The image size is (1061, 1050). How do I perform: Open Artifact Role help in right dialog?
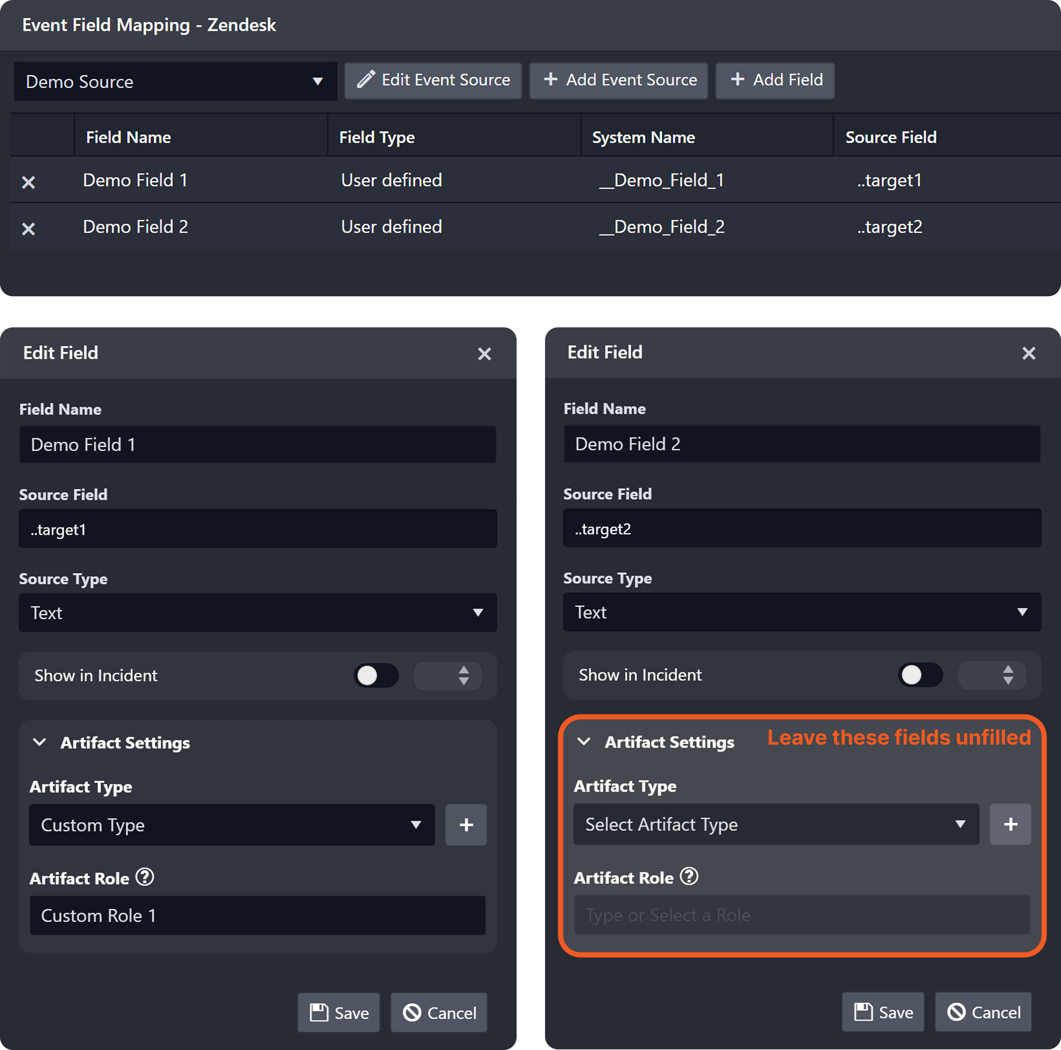point(689,876)
